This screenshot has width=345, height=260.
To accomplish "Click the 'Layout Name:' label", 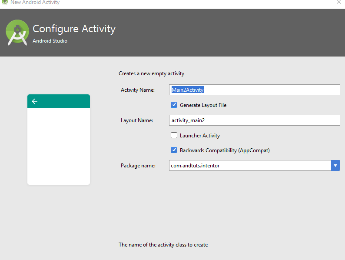I will (137, 120).
